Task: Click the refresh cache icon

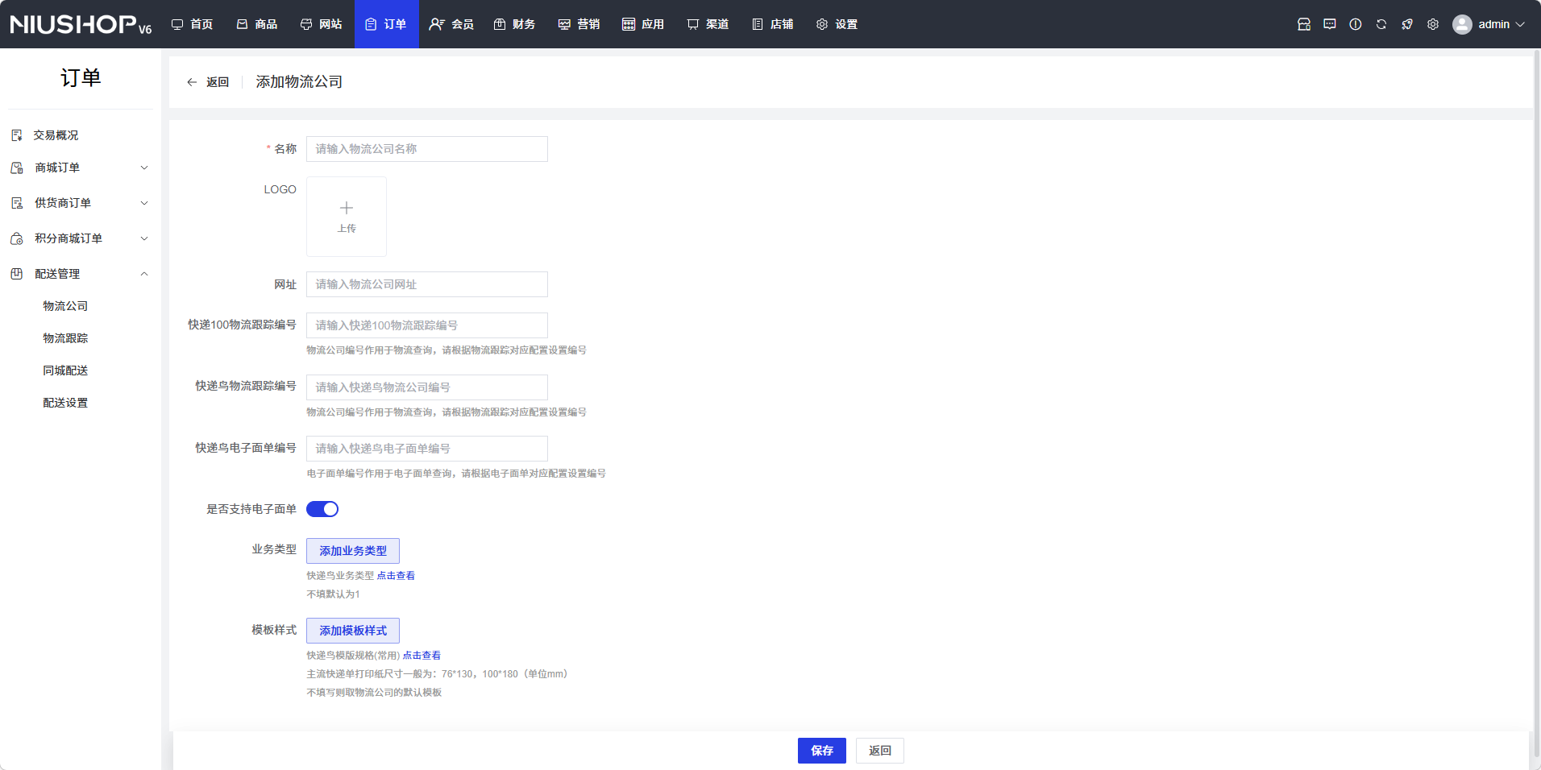Action: click(x=1381, y=24)
